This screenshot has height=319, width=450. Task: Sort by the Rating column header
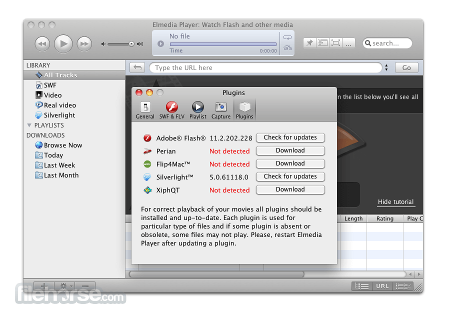point(385,218)
